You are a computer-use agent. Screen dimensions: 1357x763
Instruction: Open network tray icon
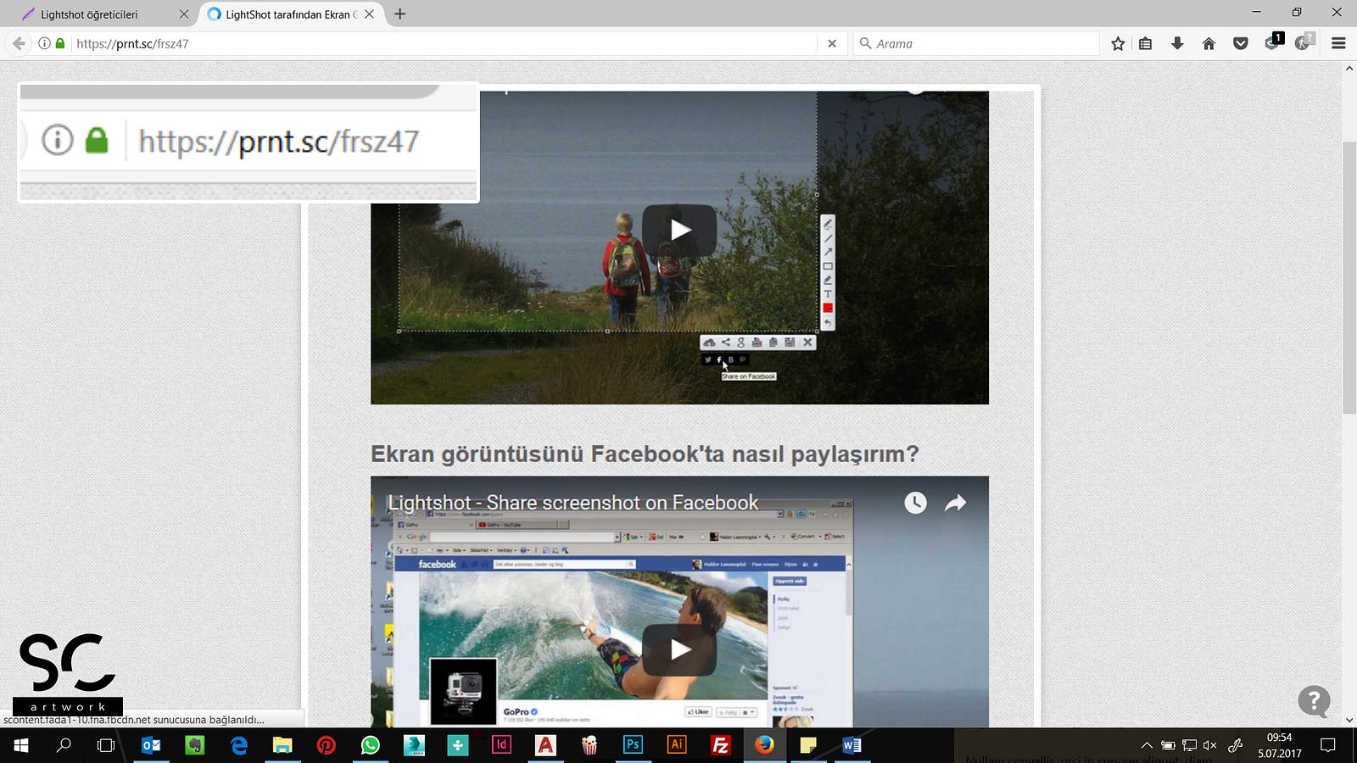pyautogui.click(x=1189, y=746)
